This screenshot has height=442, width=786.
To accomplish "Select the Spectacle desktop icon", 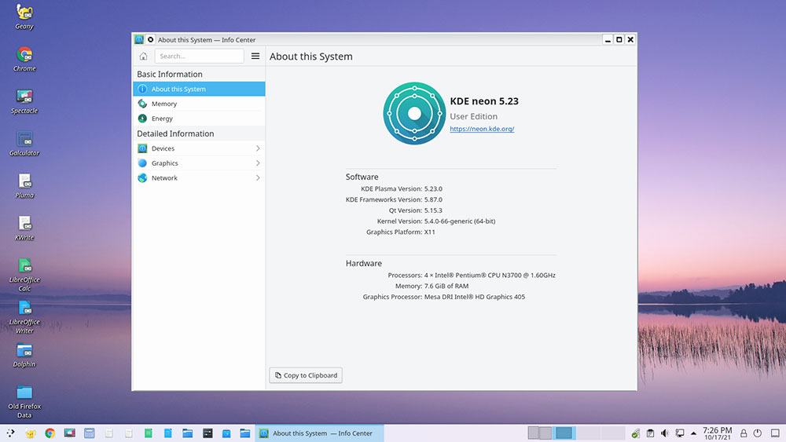I will (24, 101).
